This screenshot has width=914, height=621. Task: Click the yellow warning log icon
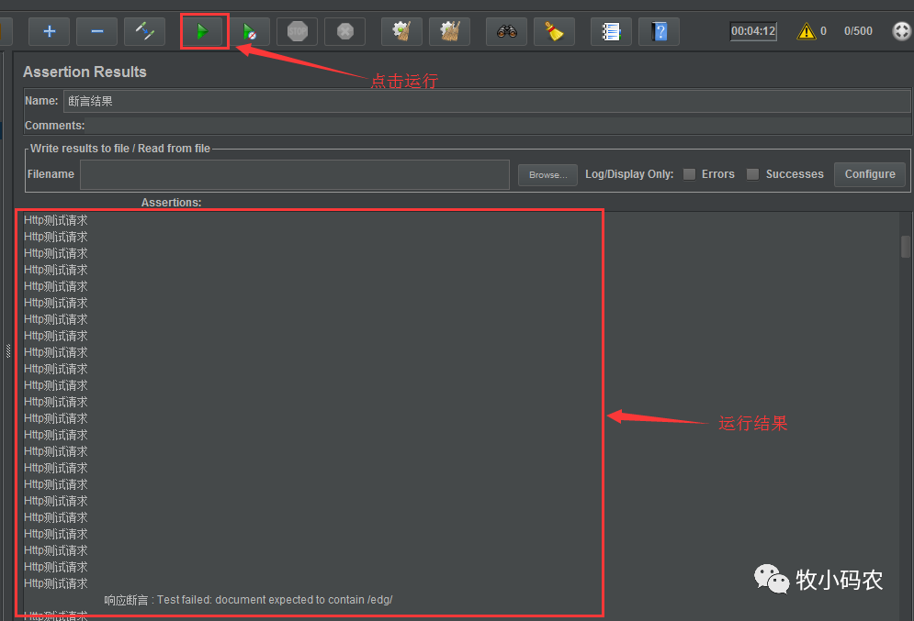click(x=806, y=31)
